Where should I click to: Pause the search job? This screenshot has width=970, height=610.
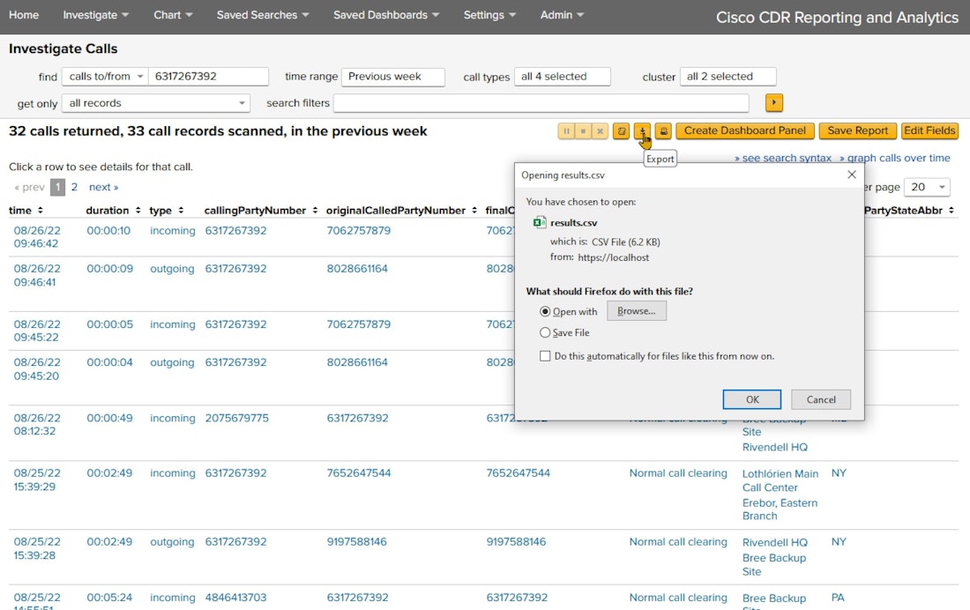point(566,130)
